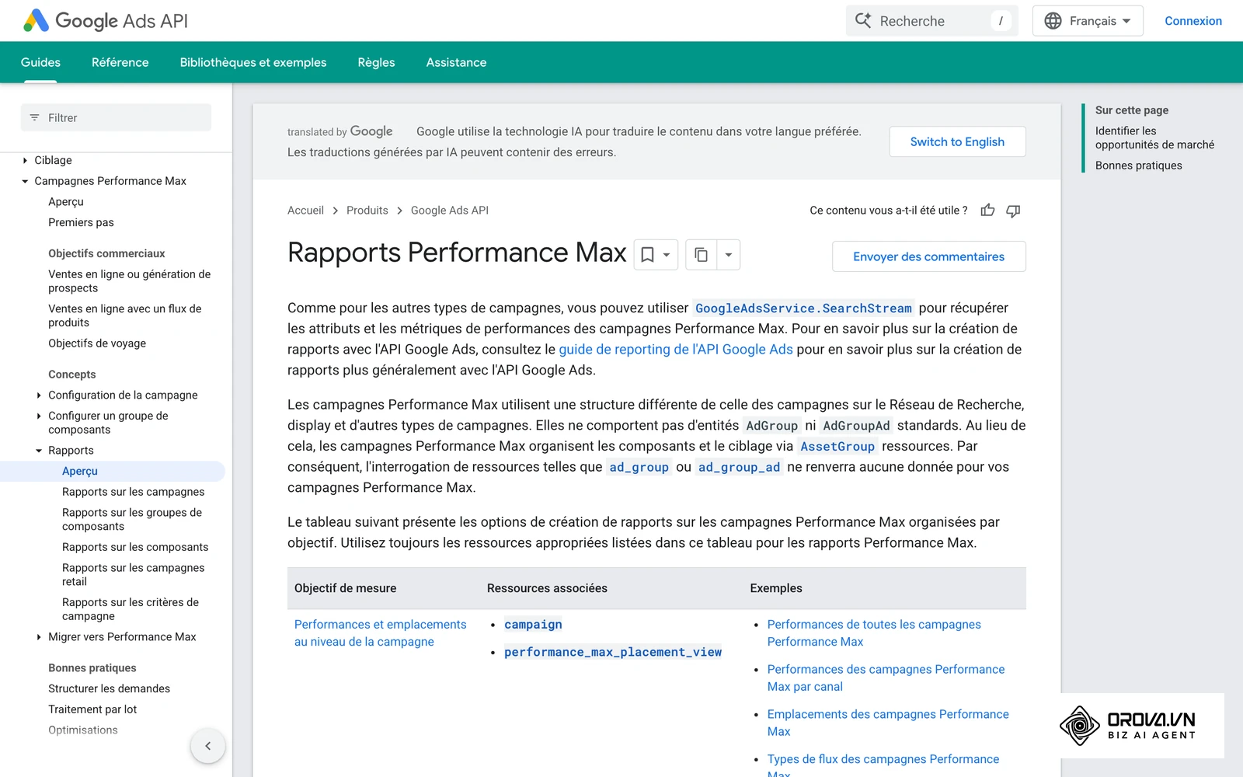Copy page using the copy icon
The width and height of the screenshot is (1243, 777).
click(701, 255)
